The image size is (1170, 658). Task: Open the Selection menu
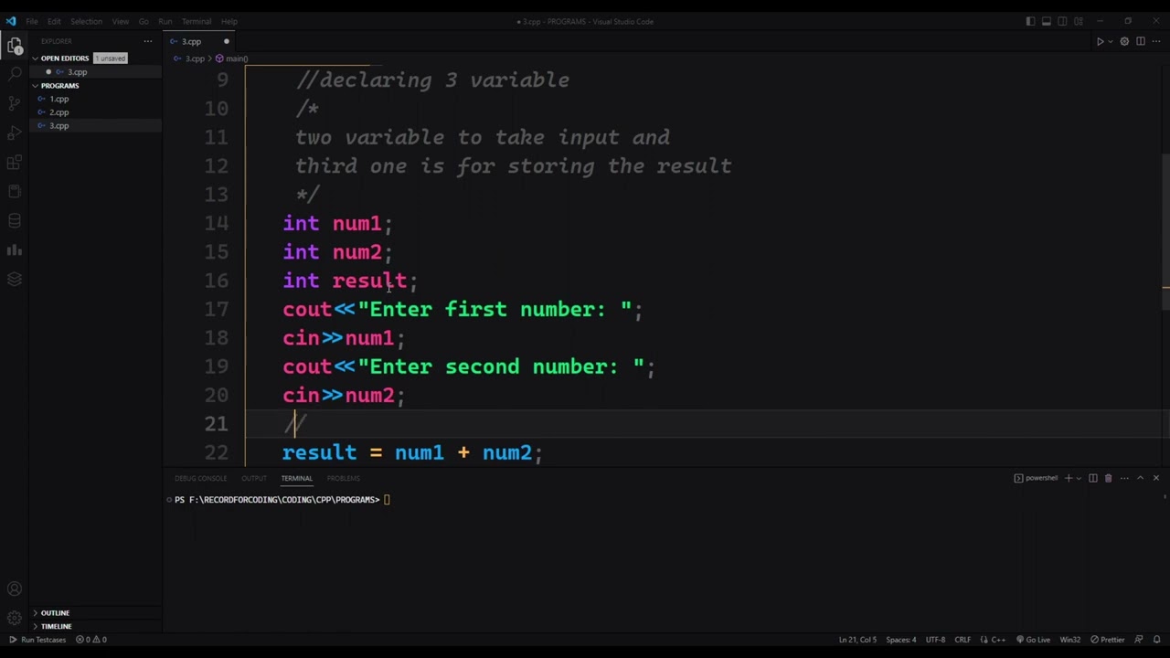[x=86, y=21]
